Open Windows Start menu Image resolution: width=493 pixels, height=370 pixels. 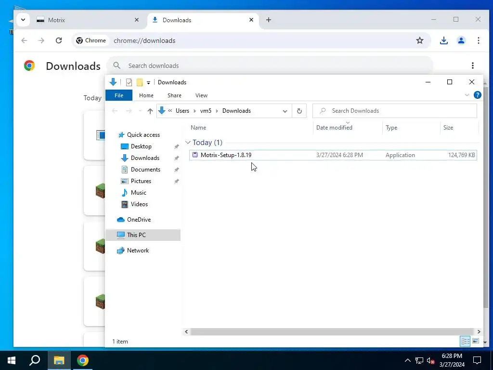click(x=12, y=360)
